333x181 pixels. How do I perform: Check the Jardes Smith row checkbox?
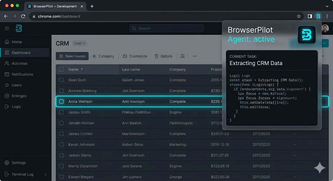pyautogui.click(x=61, y=112)
